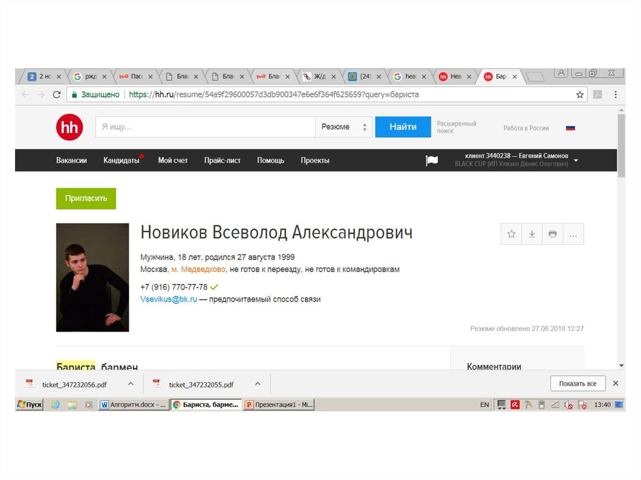Click the blue Найти search button
The width and height of the screenshot is (641, 480).
(403, 127)
